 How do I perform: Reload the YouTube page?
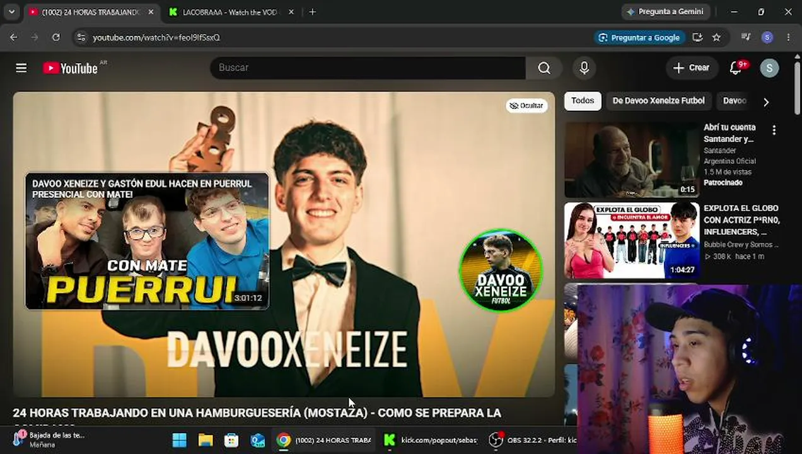tap(55, 37)
